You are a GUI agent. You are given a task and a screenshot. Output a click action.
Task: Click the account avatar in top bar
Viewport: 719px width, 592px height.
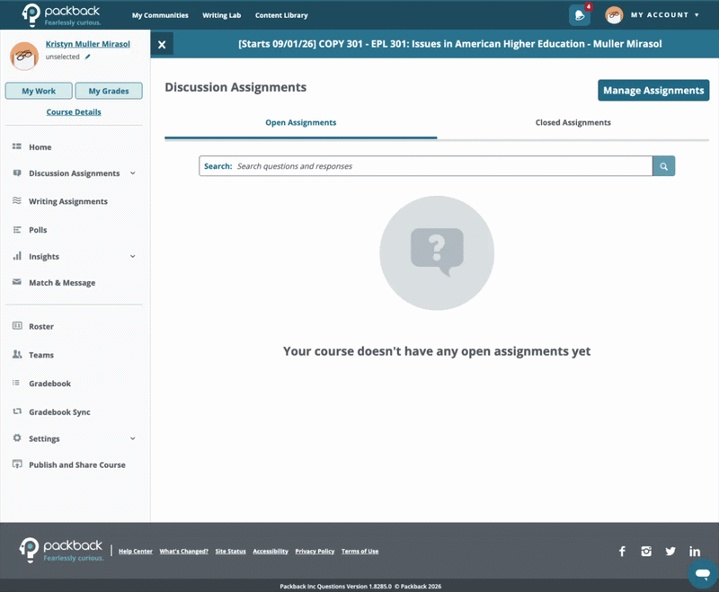[614, 15]
